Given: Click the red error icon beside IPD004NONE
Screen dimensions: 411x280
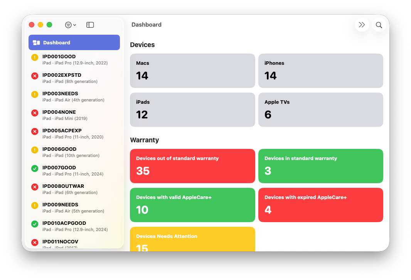Looking at the screenshot, I should 35,113.
